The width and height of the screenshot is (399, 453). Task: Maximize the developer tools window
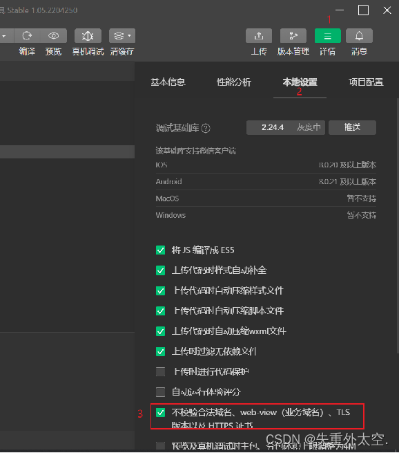363,10
